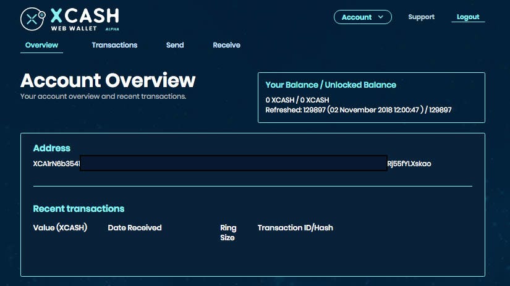The width and height of the screenshot is (510, 286).
Task: Click the Date Received column header
Action: (135, 227)
